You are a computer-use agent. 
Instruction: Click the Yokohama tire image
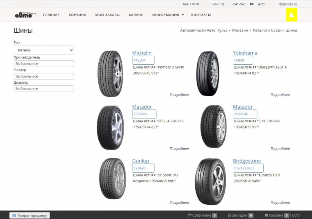point(208,74)
